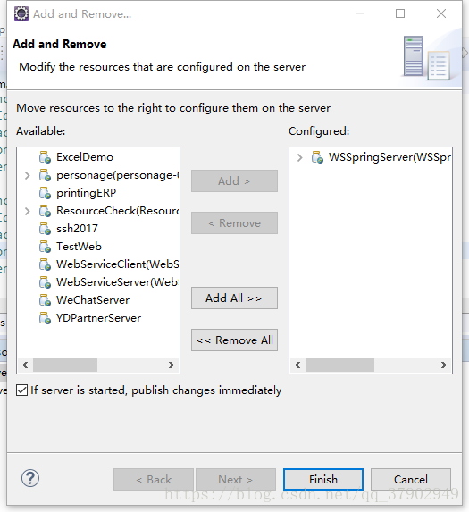Expand the ResourceCheck tree node
Viewport: 469px width, 512px height.
[28, 211]
